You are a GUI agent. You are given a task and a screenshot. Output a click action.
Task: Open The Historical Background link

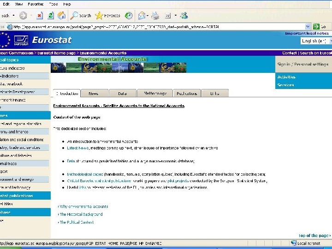[x=80, y=214]
